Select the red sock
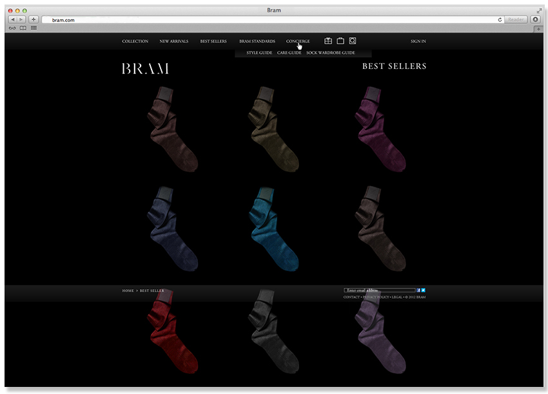The image size is (548, 394). (x=172, y=332)
